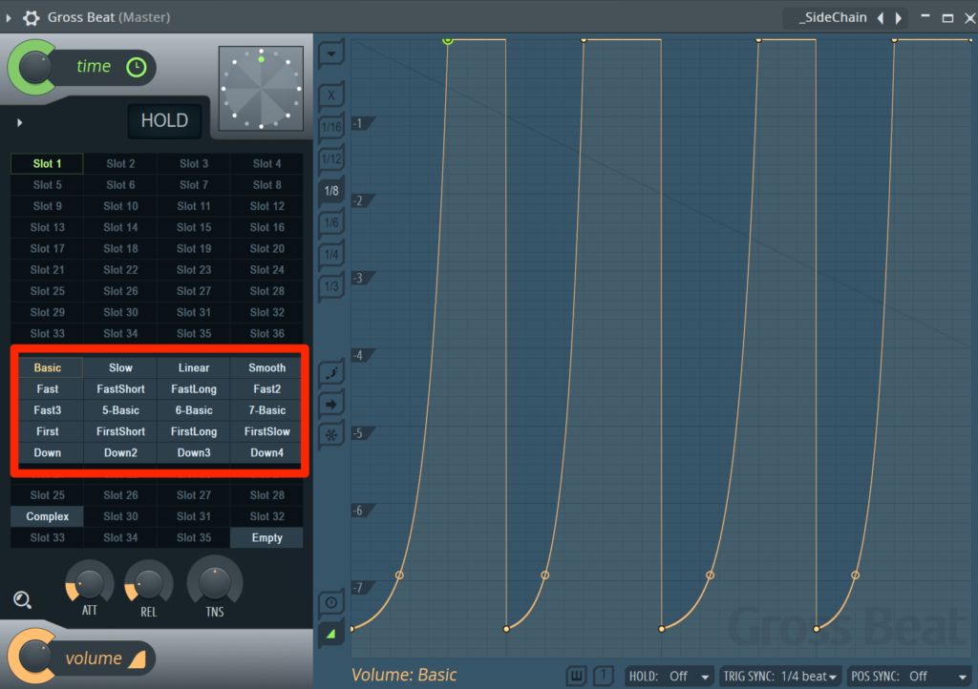Choose the Linear volume preset

[x=194, y=367]
